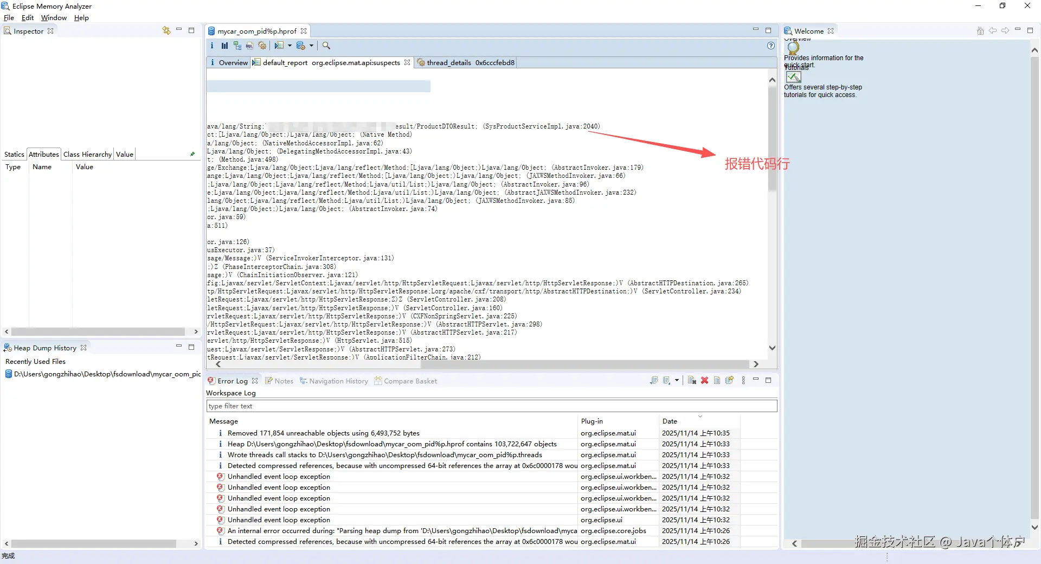Open the dominator tree view

pos(237,46)
